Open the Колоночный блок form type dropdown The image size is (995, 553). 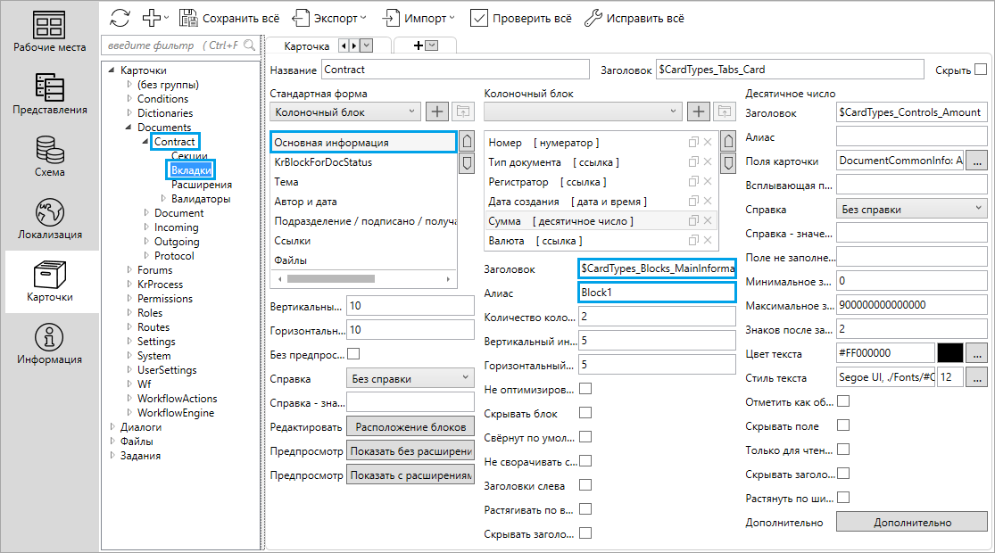344,111
